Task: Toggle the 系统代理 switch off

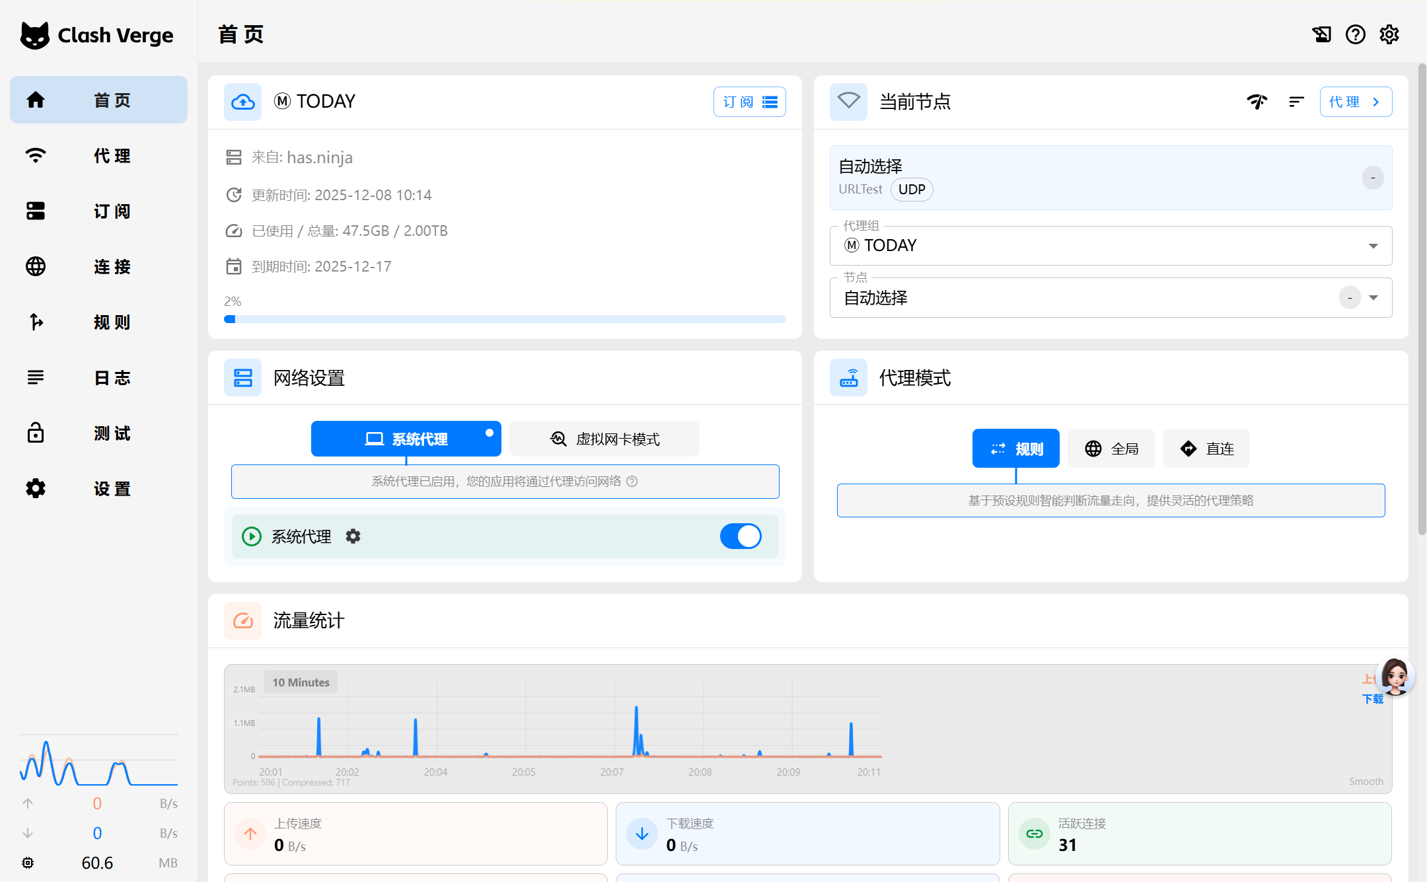Action: click(741, 536)
